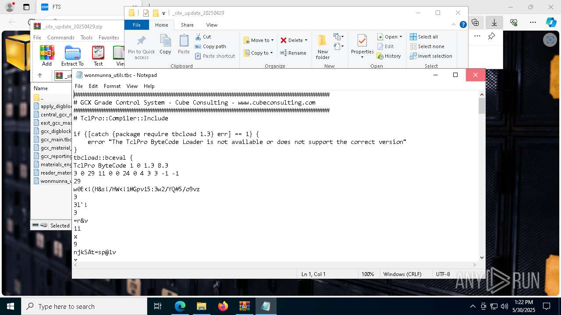Viewport: 561px width, 315px height.
Task: Switch to the Explorer View tab
Action: (x=212, y=25)
